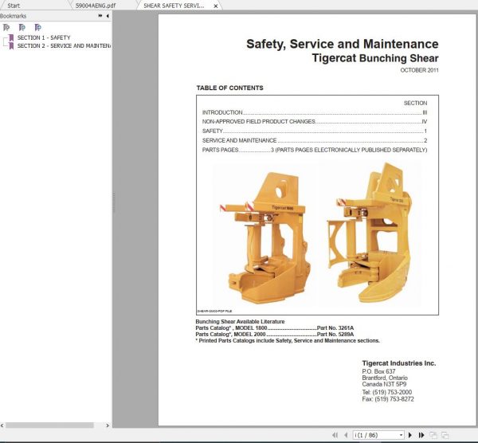This screenshot has width=478, height=443.
Task: Click the double-arrow icon in Bookmarks header
Action: coord(100,16)
